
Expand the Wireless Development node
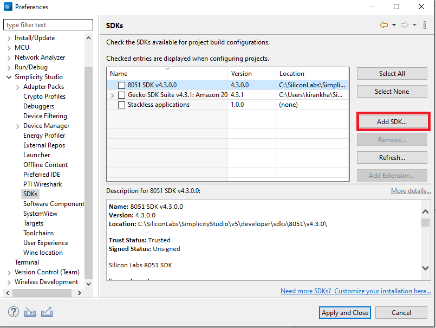pos(9,282)
